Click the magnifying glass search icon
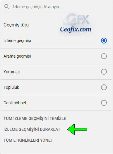The height and width of the screenshot is (154, 113). 7,7
